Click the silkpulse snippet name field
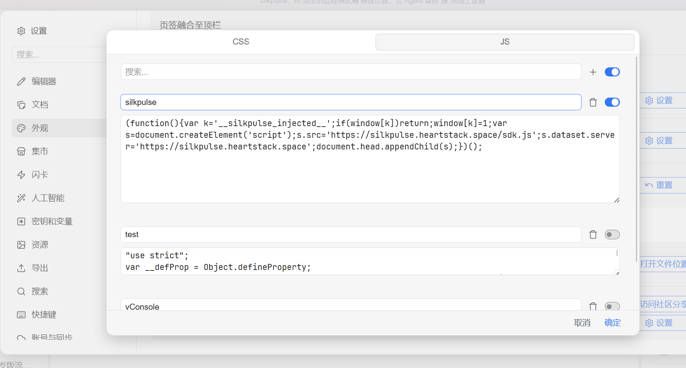This screenshot has height=368, width=686. point(351,102)
